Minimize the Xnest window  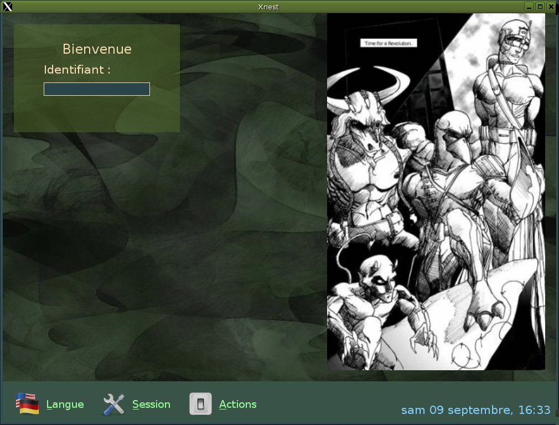(530, 7)
